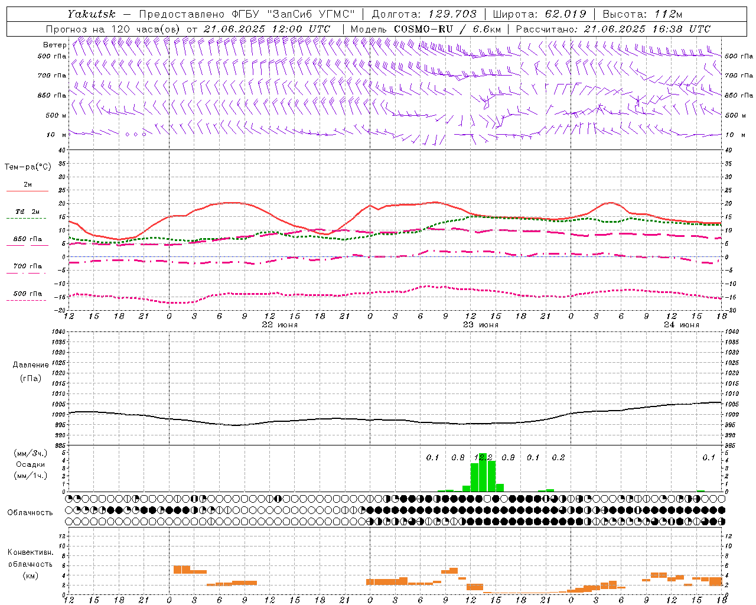This screenshot has width=756, height=605.
Task: Click the 'Тем-ра(°C)' temperature panel label
Action: pyautogui.click(x=28, y=167)
